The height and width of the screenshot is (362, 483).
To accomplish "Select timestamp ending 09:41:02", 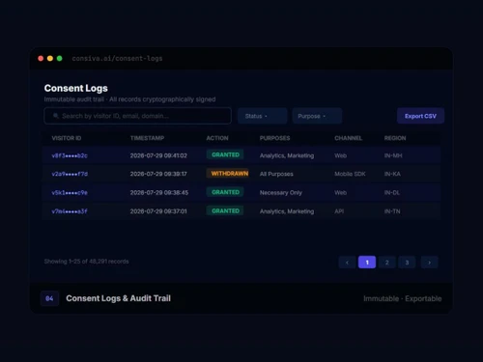I will (158, 155).
